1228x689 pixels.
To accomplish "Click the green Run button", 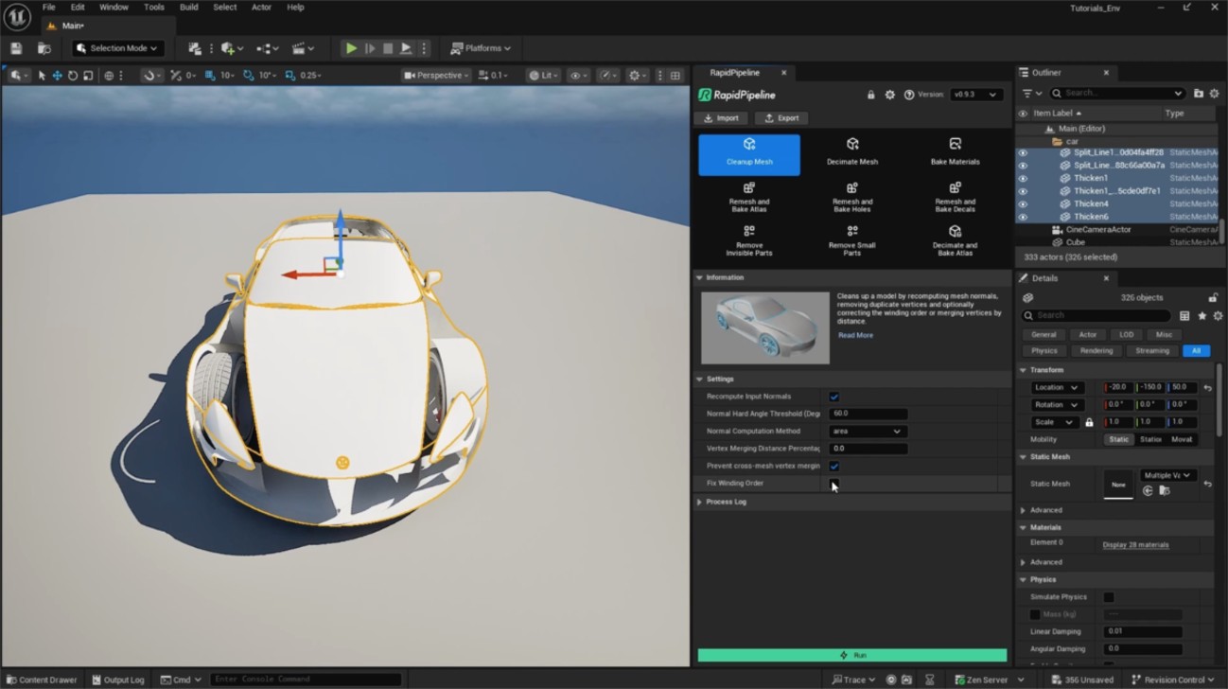I will (x=852, y=655).
